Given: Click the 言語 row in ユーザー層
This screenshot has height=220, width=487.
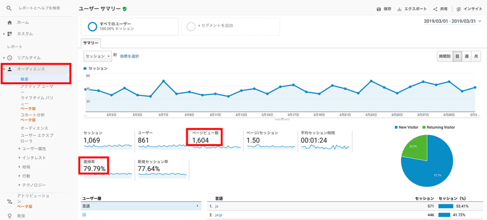Looking at the screenshot, I should [141, 206].
